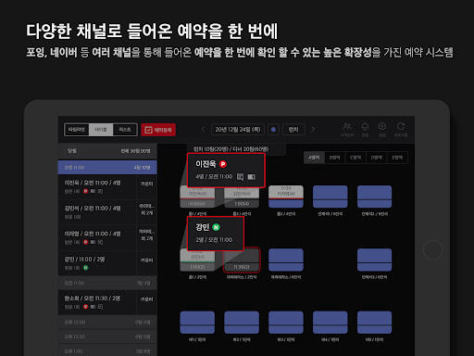Switch to the 타임라인 view tab

click(x=77, y=130)
